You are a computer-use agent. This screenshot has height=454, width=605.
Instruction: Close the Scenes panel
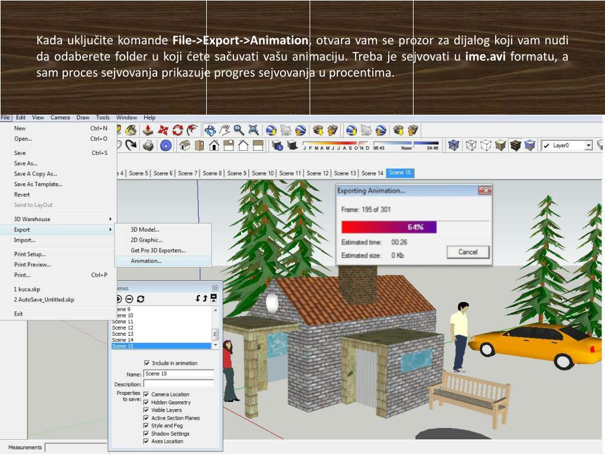(x=215, y=288)
